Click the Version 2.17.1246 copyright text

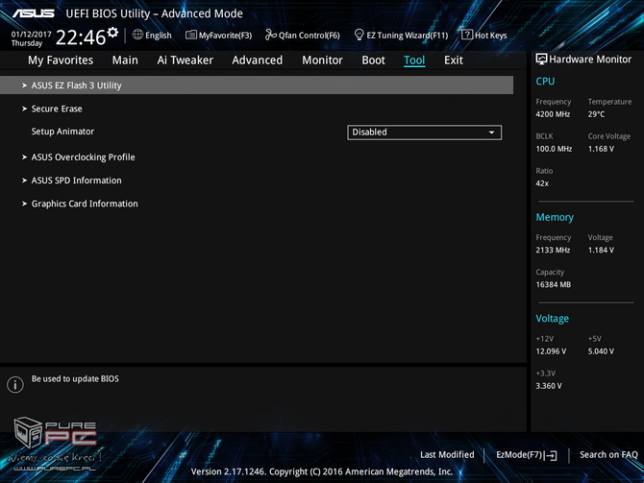pos(322,471)
